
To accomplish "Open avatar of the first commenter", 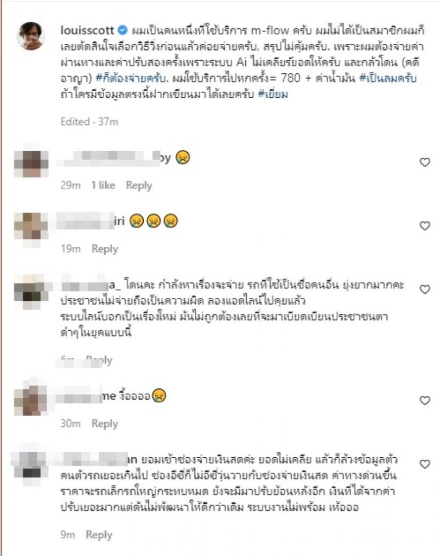I will (31, 162).
